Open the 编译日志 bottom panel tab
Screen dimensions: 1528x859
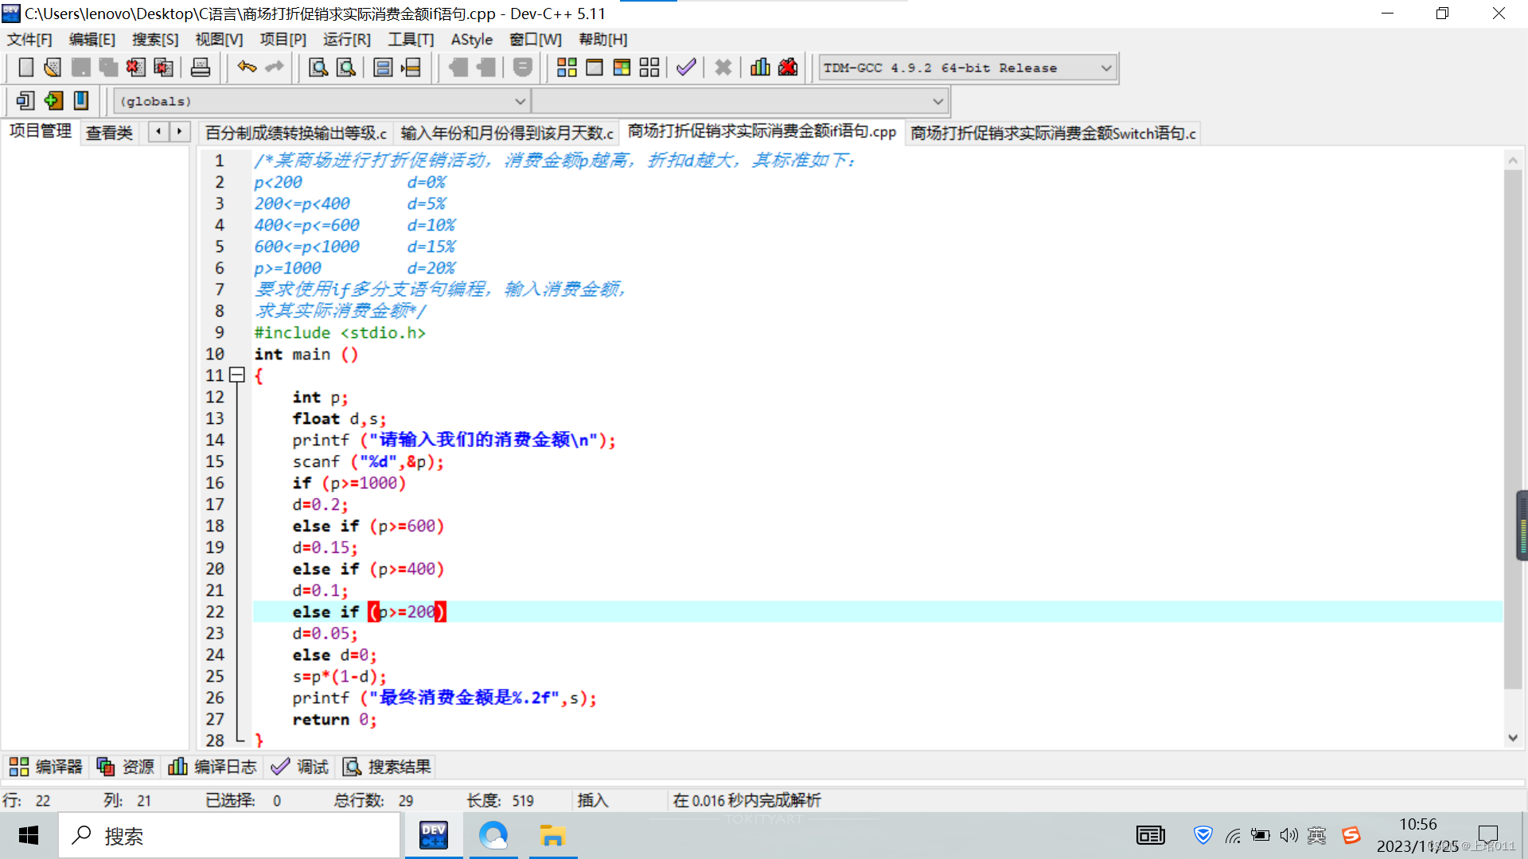coord(212,767)
